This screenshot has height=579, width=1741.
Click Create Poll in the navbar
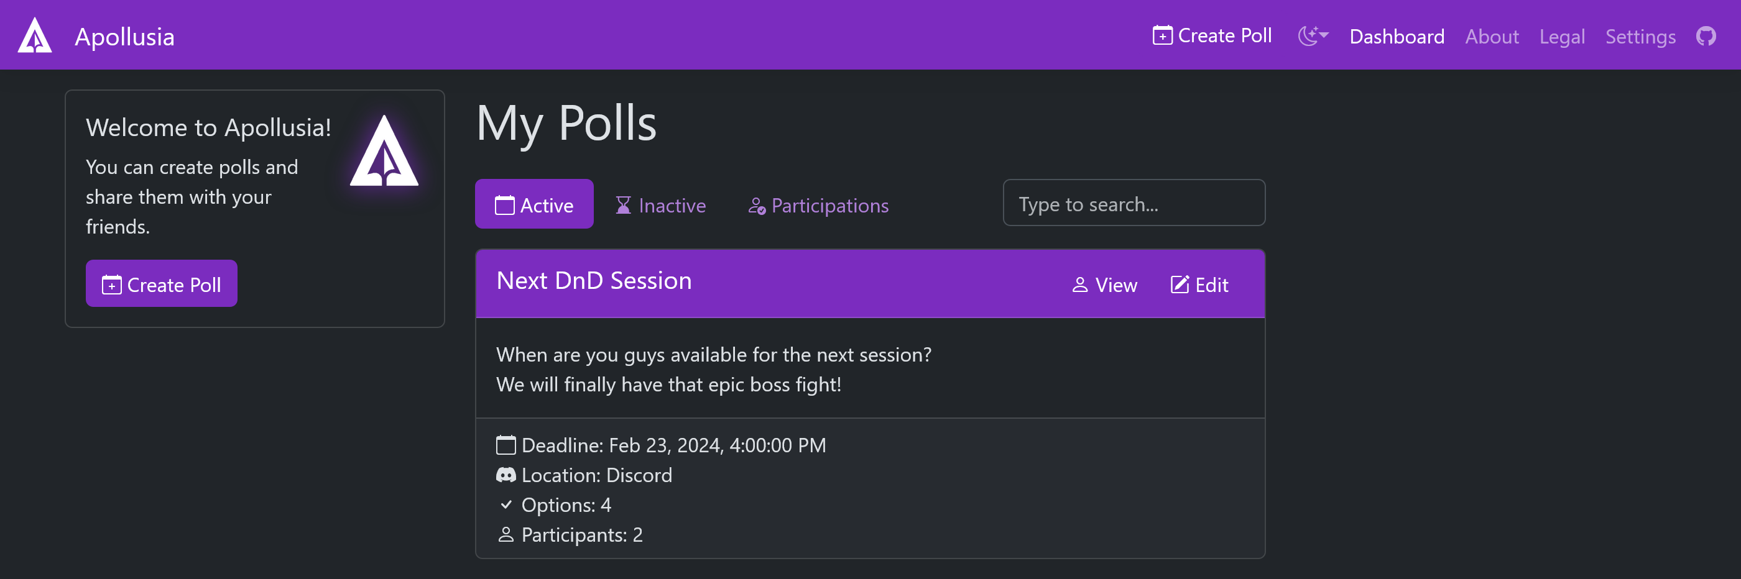(1212, 35)
